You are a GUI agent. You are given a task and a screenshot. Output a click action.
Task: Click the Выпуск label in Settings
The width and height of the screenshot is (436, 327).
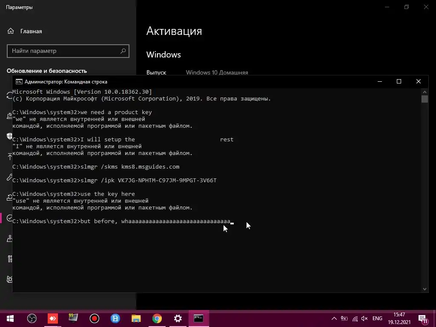click(x=156, y=72)
